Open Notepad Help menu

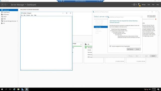click(x=35, y=15)
